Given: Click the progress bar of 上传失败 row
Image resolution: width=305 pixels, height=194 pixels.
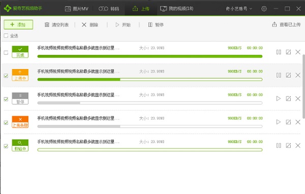Looking at the screenshot, I should click(x=150, y=126).
